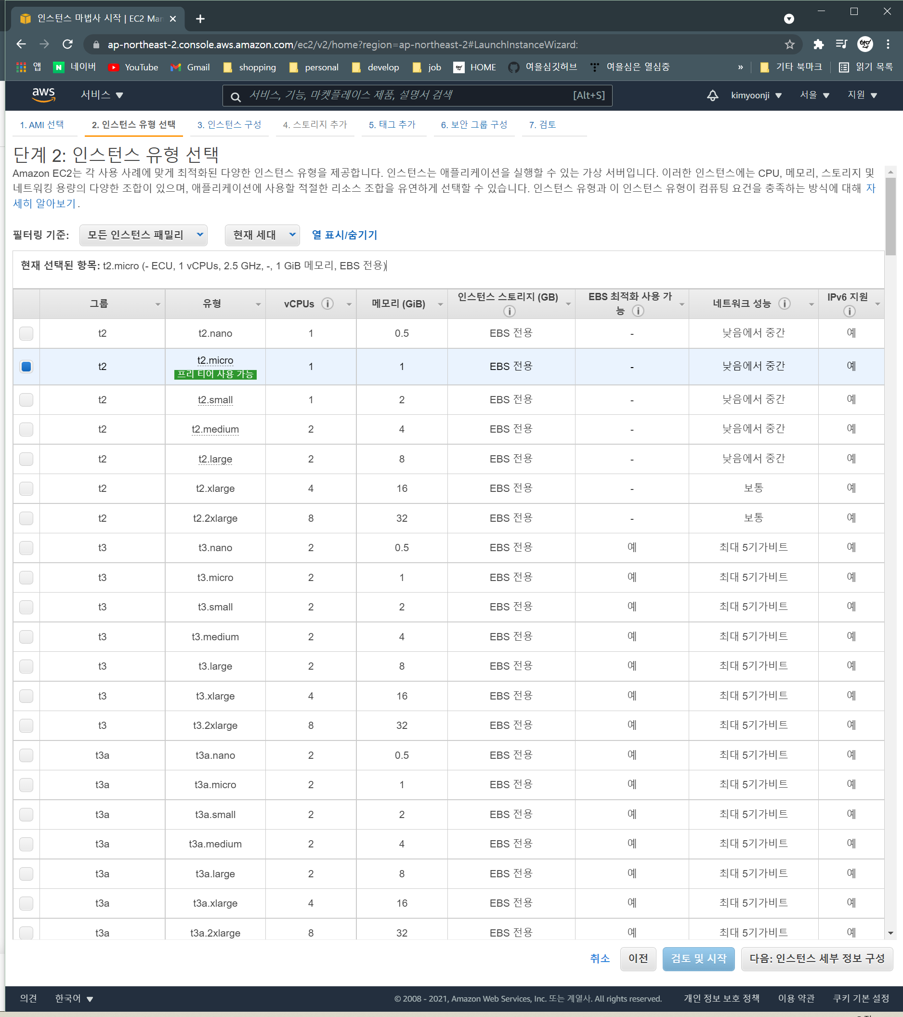Open the 지원 support dropdown
Viewport: 903px width, 1017px height.
click(x=862, y=95)
